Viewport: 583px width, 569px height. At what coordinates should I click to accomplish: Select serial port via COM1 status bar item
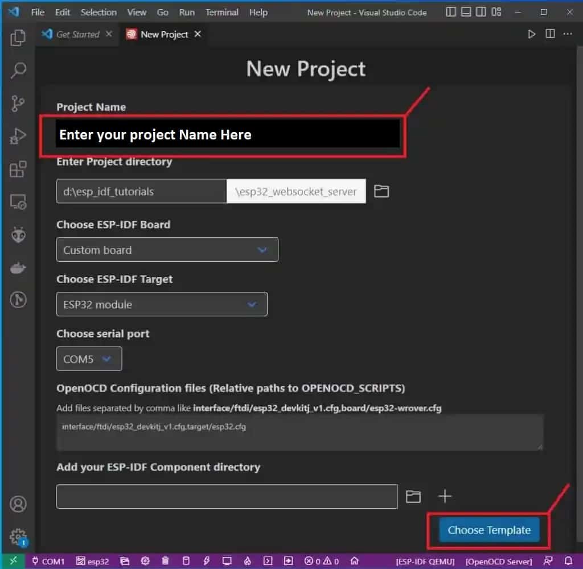point(48,560)
